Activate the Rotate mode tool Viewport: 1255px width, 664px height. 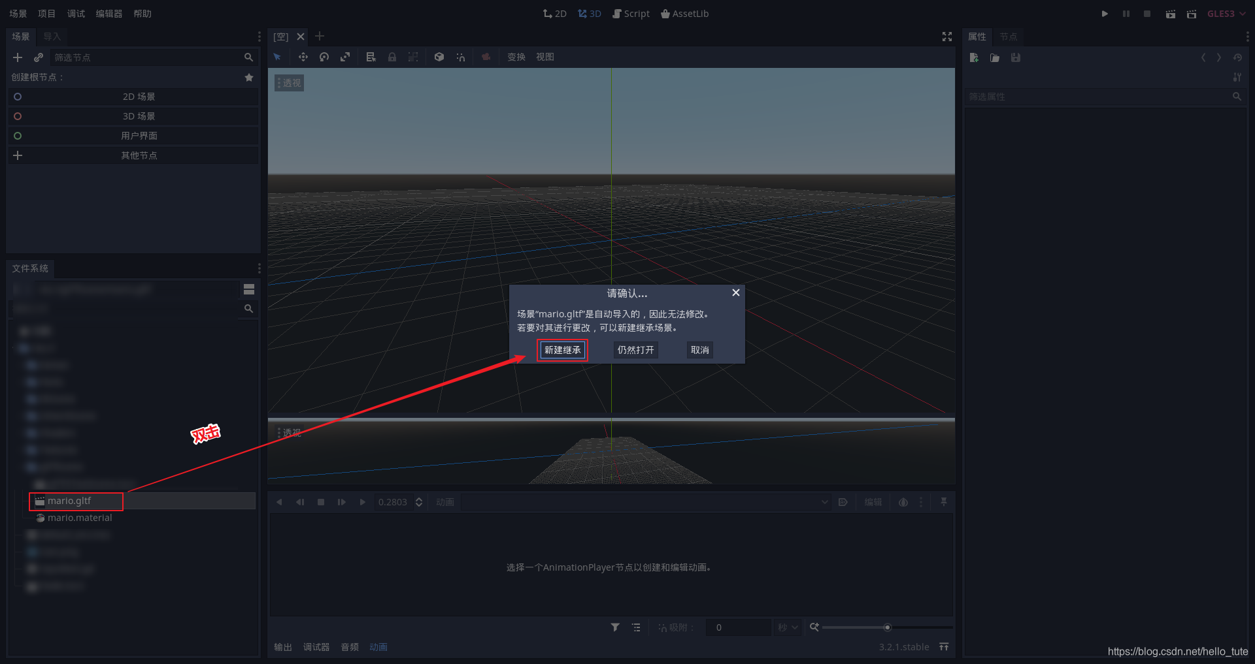(324, 57)
